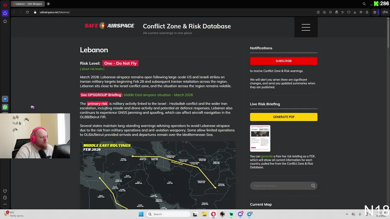Reload the Lebanon page
This screenshot has width=390, height=219.
coord(27,12)
